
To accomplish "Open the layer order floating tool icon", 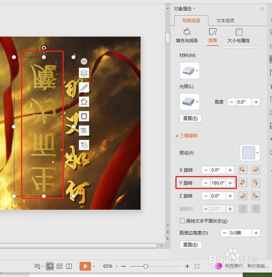I will pyautogui.click(x=84, y=73).
